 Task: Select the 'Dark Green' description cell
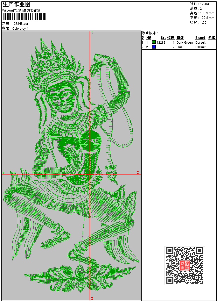coord(184,43)
